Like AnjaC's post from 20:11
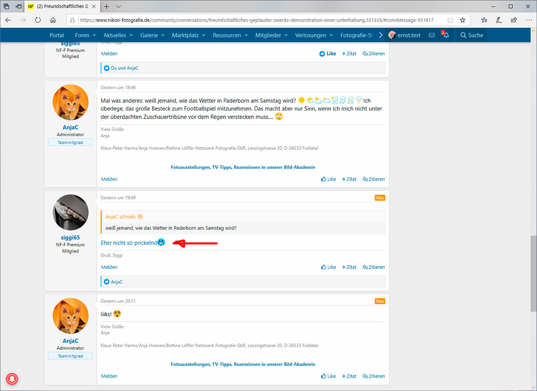 pos(328,376)
